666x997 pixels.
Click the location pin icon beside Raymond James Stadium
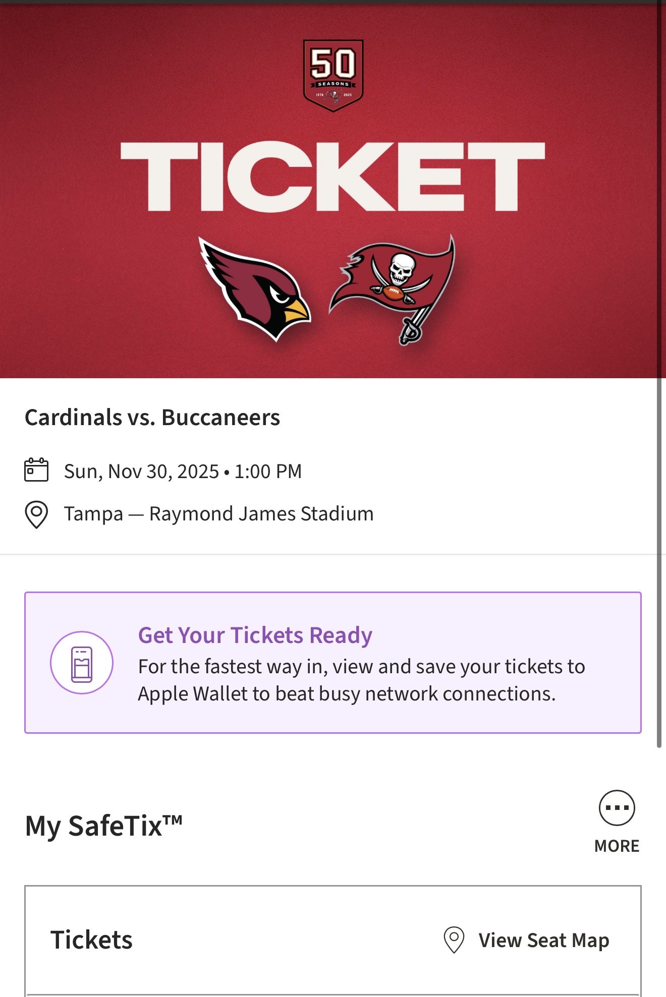pos(35,513)
